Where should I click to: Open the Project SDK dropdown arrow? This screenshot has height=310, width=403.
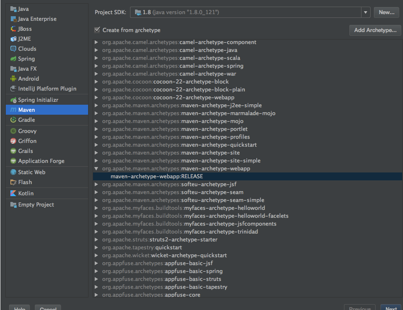pyautogui.click(x=366, y=12)
